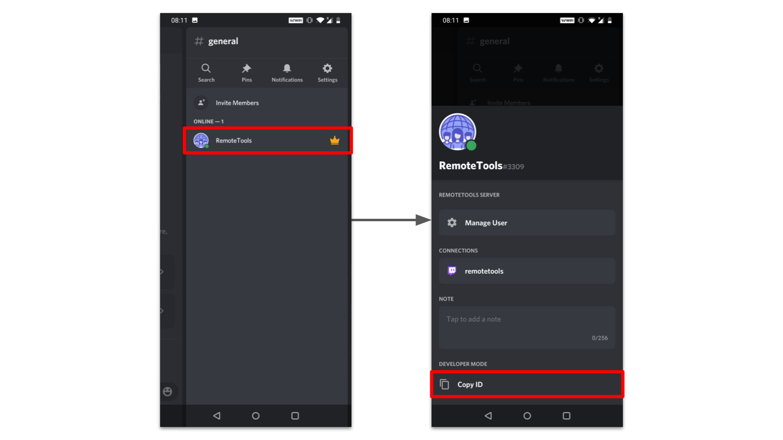Toggle Developer Mode section visibility
This screenshot has height=440, width=783.
pyautogui.click(x=462, y=364)
